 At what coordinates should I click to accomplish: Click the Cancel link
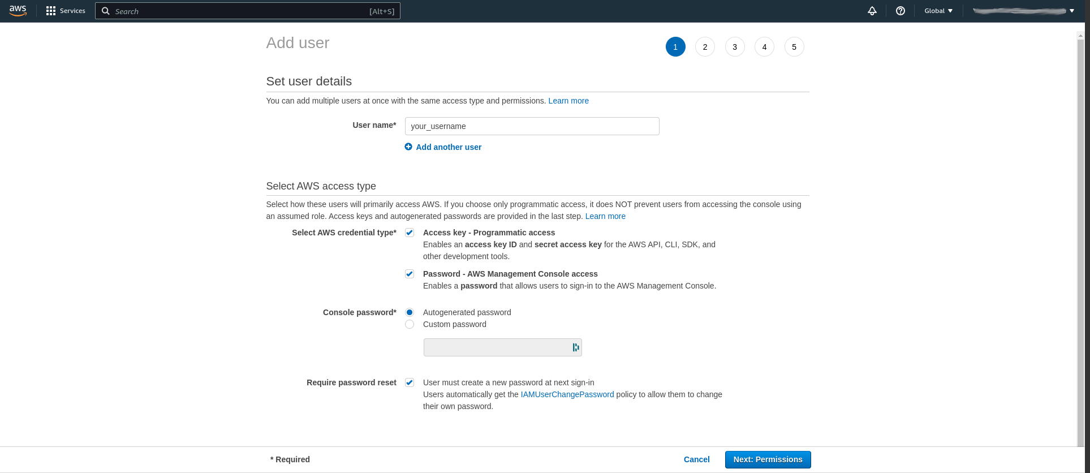pyautogui.click(x=696, y=459)
